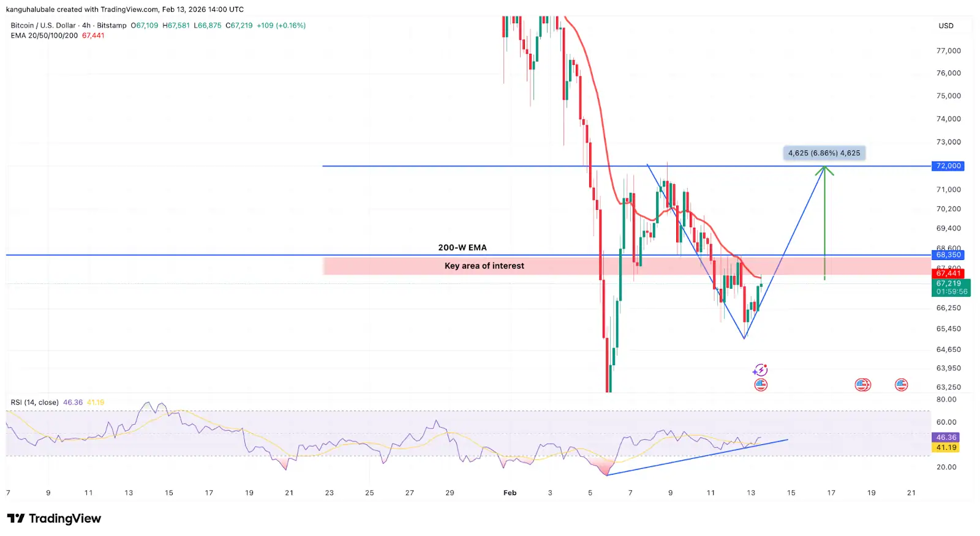Image resolution: width=980 pixels, height=536 pixels.
Task: Click the 200-W EMA text annotation
Action: pyautogui.click(x=462, y=248)
